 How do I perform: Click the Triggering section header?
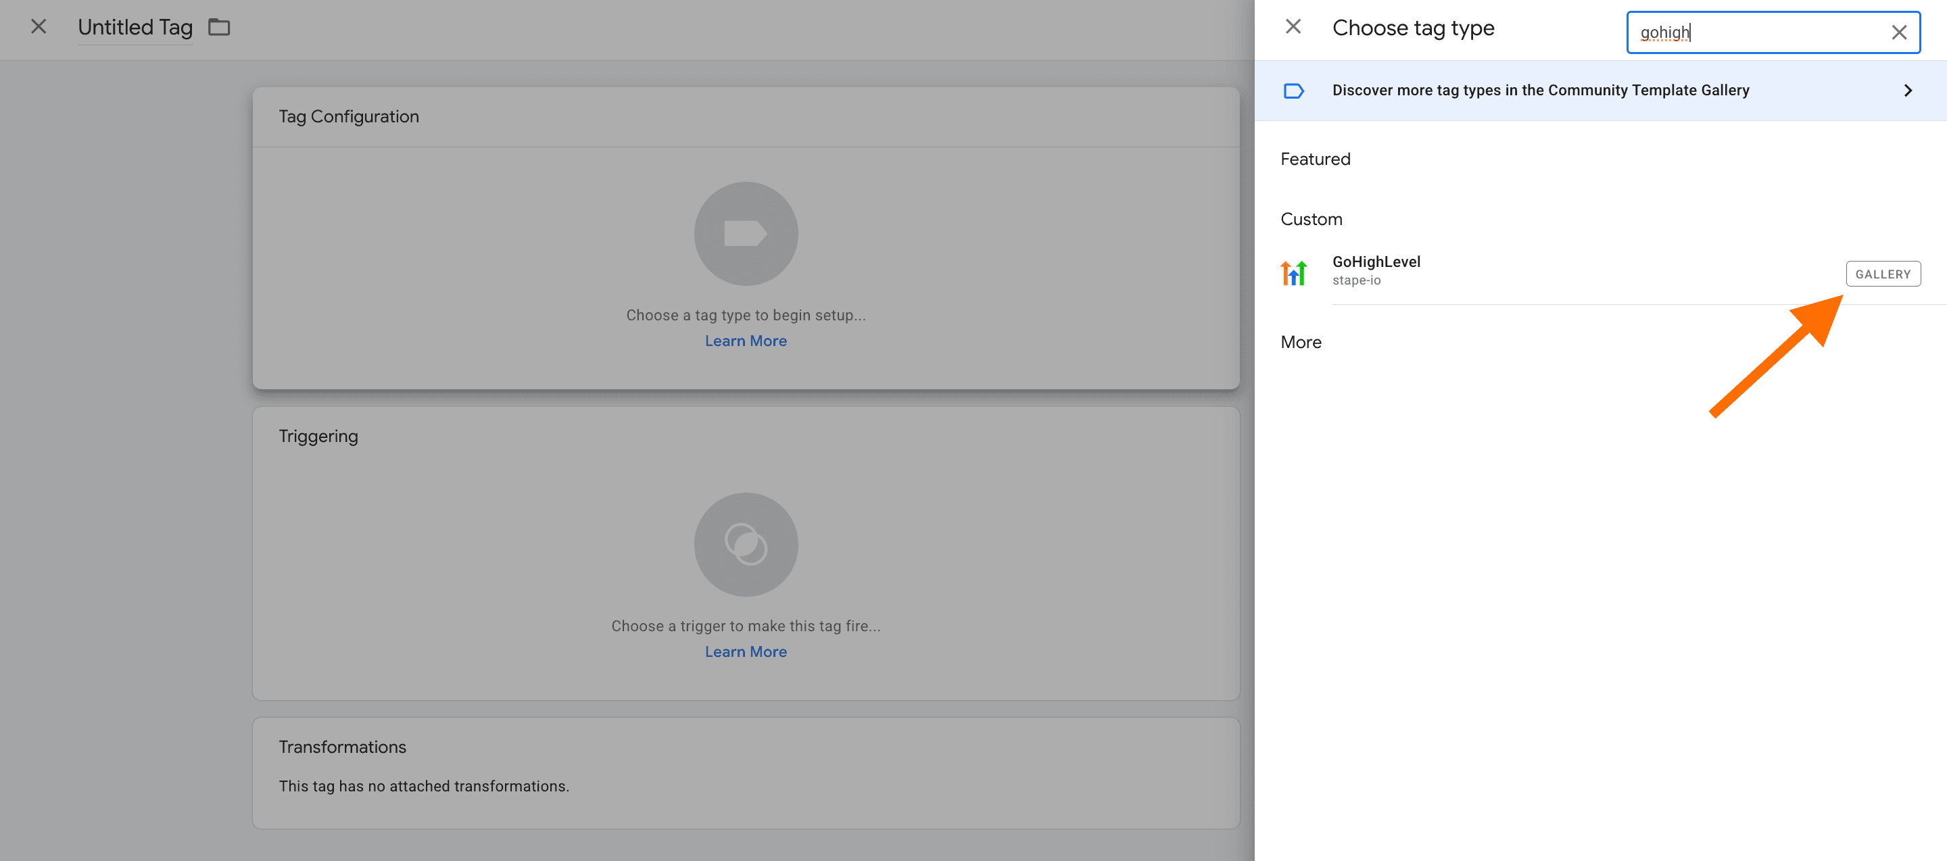click(x=318, y=436)
